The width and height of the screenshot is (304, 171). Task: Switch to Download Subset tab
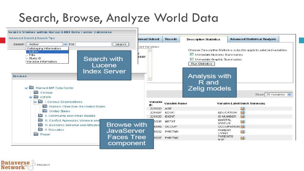tap(150, 39)
